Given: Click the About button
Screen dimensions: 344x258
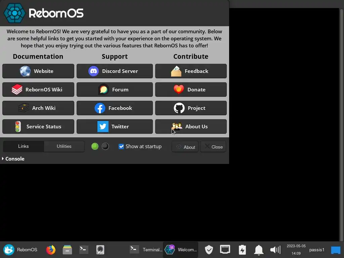Looking at the screenshot, I should click(185, 146).
